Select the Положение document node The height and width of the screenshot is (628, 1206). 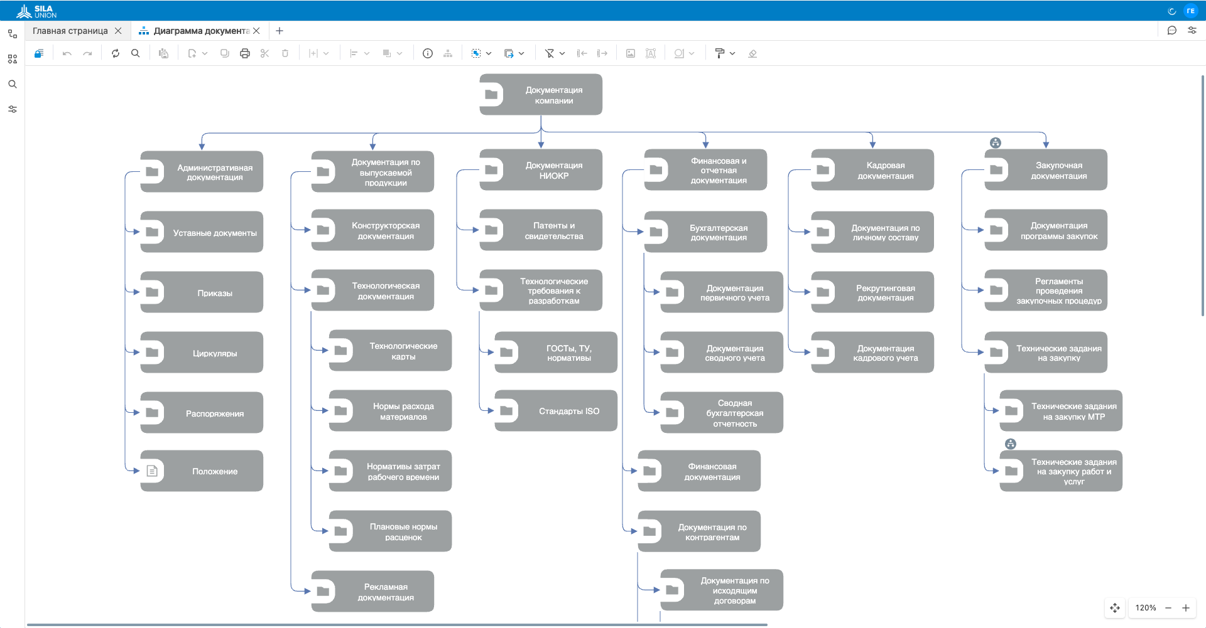(202, 471)
